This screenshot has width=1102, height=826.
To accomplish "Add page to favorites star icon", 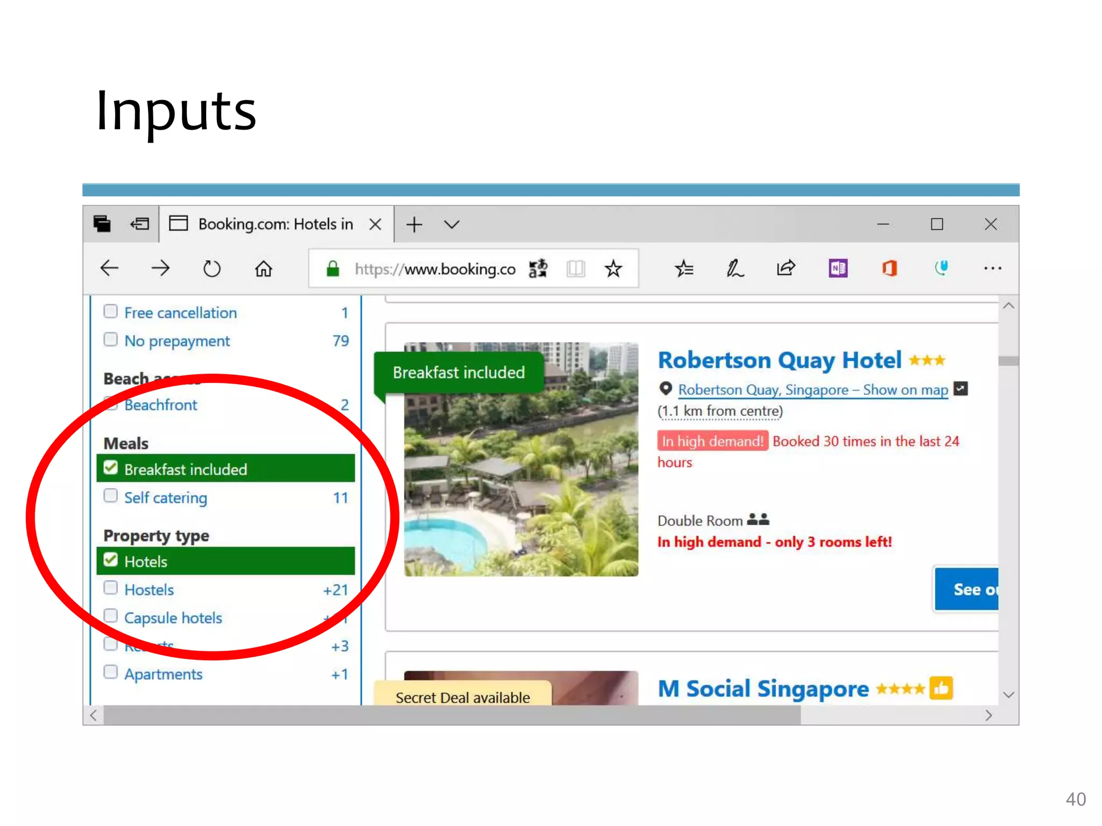I will tap(613, 268).
